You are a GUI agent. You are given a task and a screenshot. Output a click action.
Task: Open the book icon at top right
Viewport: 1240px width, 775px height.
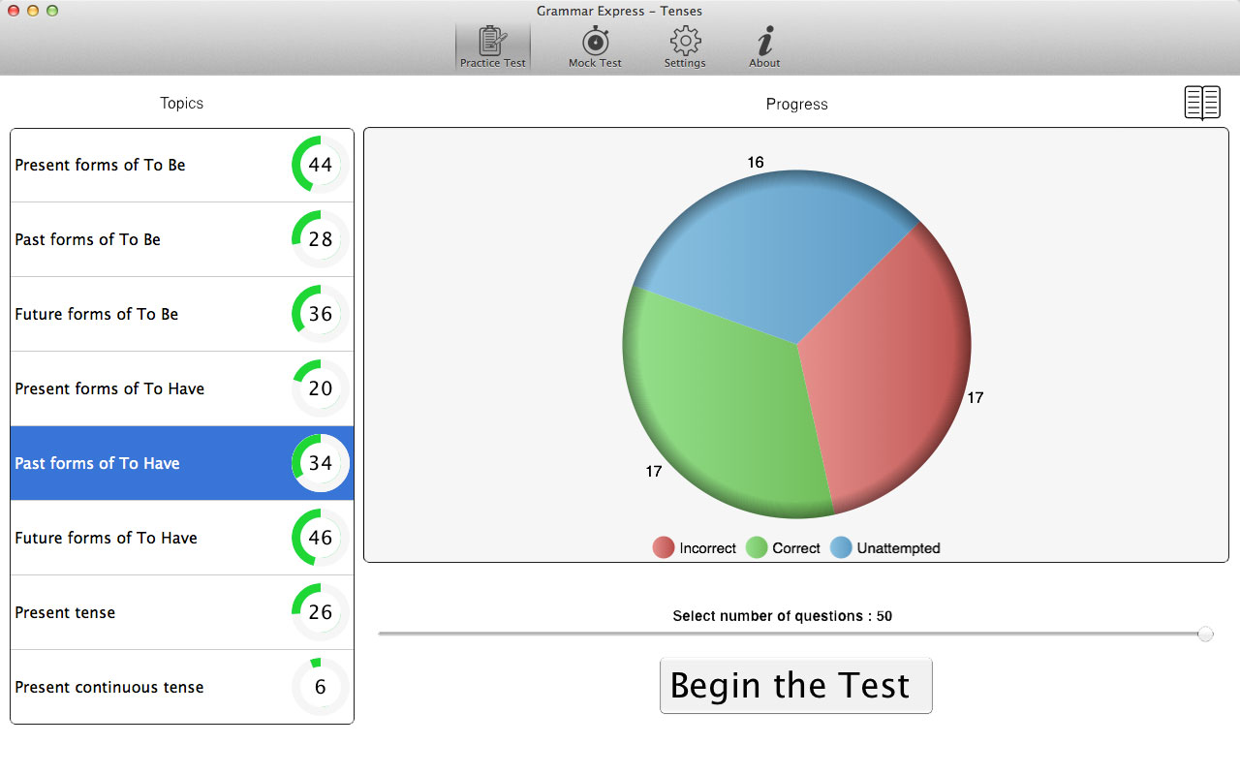[1202, 103]
